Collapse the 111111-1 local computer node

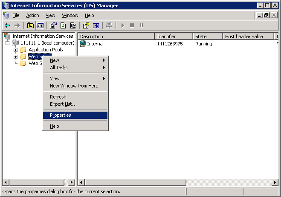[7, 43]
